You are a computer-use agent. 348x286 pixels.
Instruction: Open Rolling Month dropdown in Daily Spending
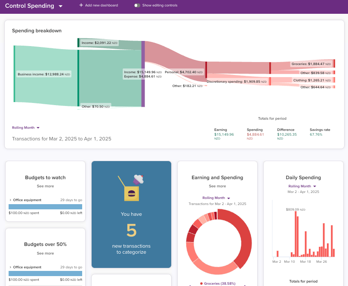(302, 186)
